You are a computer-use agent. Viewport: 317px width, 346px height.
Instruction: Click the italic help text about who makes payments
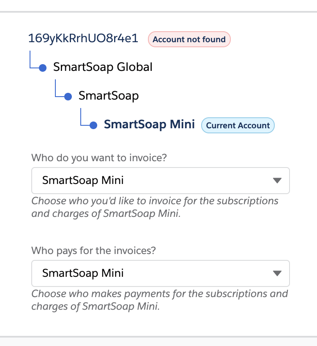159,300
